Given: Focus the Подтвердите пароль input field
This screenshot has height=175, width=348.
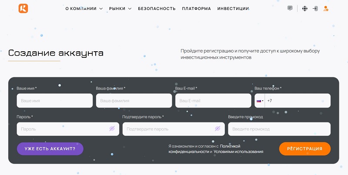Looking at the screenshot, I should (174, 129).
